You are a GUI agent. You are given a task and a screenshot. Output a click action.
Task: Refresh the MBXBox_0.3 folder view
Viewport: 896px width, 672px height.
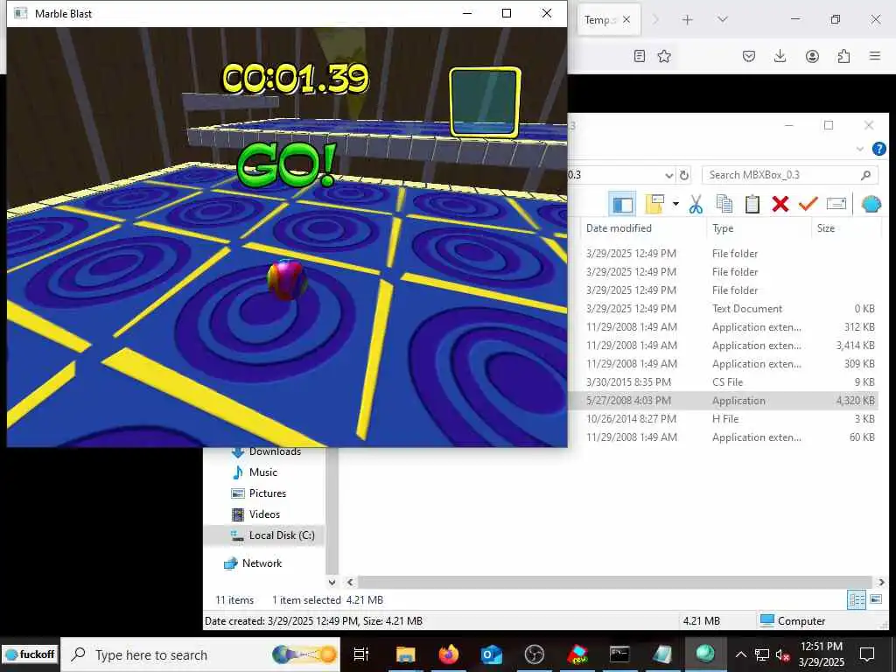click(684, 175)
